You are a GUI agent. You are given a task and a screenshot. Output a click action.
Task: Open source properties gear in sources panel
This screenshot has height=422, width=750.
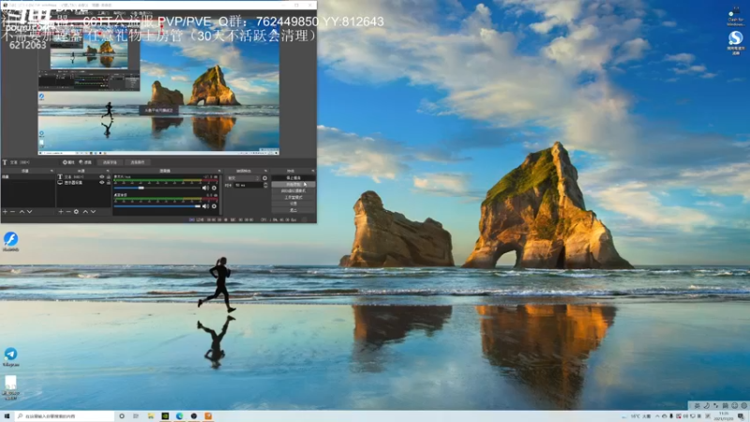(76, 212)
